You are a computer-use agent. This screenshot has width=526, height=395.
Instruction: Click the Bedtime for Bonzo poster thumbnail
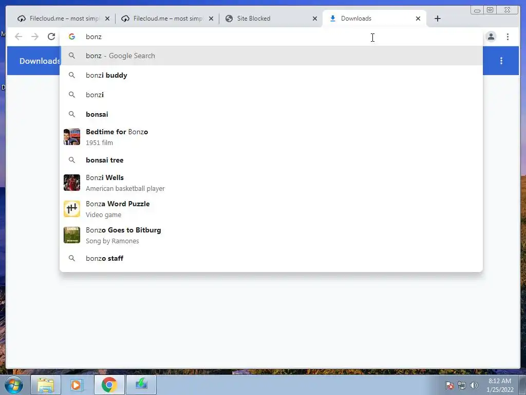pyautogui.click(x=72, y=137)
